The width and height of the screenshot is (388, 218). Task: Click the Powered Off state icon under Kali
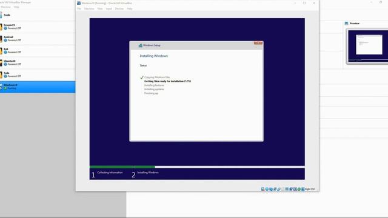pyautogui.click(x=5, y=52)
